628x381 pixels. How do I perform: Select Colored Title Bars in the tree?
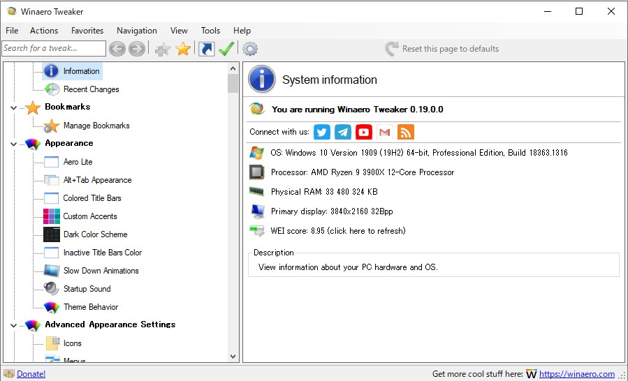tap(92, 198)
